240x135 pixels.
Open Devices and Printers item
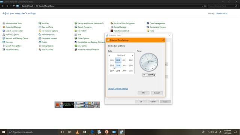pyautogui.click(x=156, y=27)
